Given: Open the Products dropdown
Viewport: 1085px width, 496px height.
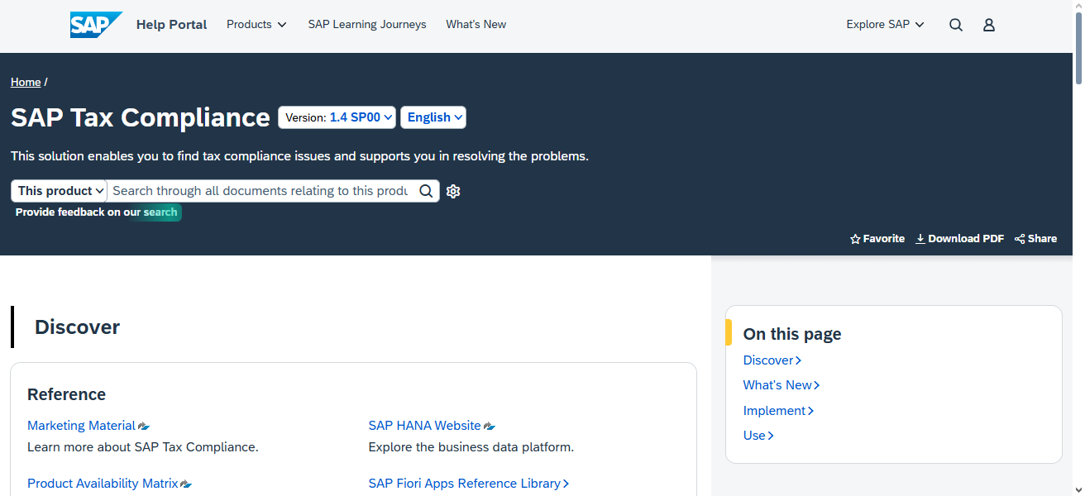Looking at the screenshot, I should pyautogui.click(x=256, y=24).
